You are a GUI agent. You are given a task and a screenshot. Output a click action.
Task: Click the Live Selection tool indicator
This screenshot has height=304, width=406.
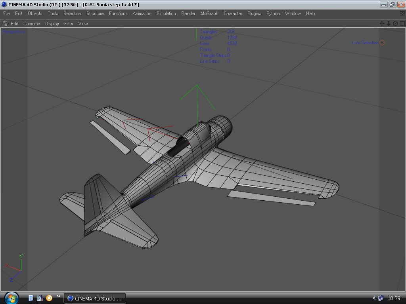(368, 43)
